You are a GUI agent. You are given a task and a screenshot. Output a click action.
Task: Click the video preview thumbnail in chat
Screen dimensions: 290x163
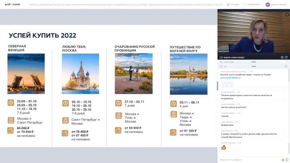(227, 85)
